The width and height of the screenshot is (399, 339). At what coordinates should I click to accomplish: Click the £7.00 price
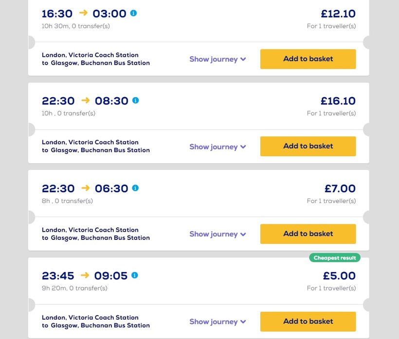(340, 188)
